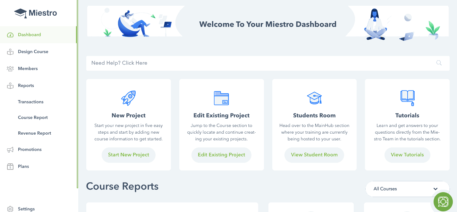457x212 pixels.
Task: Focus the Need Help? Click Here field
Action: 268,63
